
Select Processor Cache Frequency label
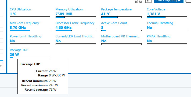pyautogui.click(x=75, y=23)
